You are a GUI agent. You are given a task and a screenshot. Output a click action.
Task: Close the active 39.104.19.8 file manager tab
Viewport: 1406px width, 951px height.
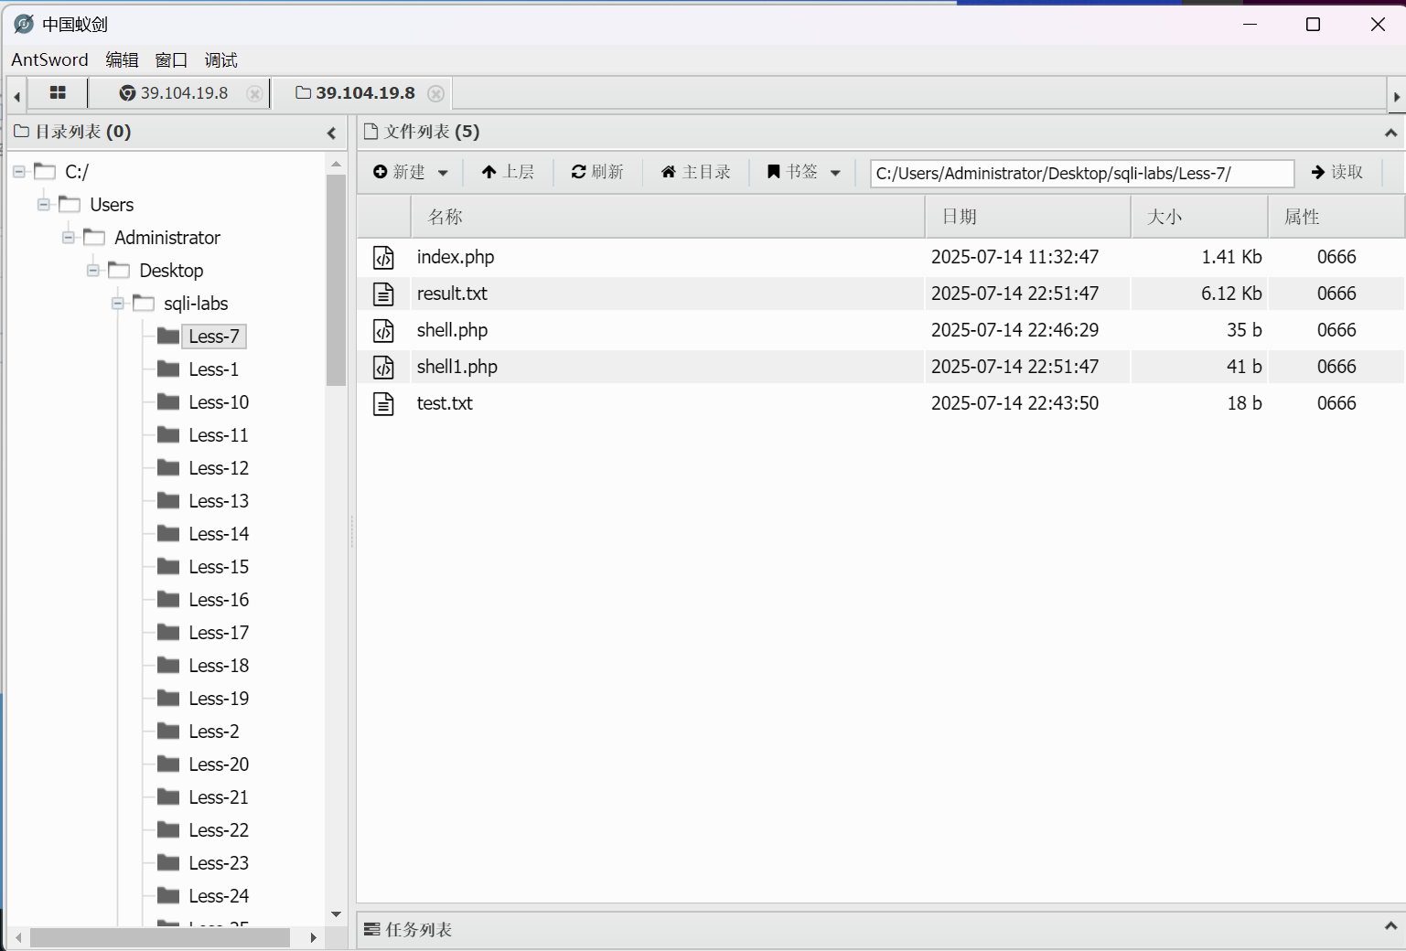point(436,93)
